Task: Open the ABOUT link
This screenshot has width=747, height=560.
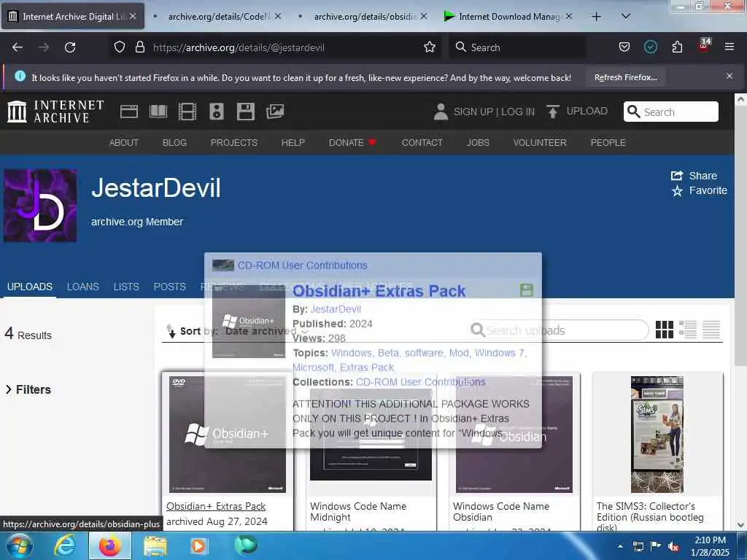Action: click(x=124, y=142)
